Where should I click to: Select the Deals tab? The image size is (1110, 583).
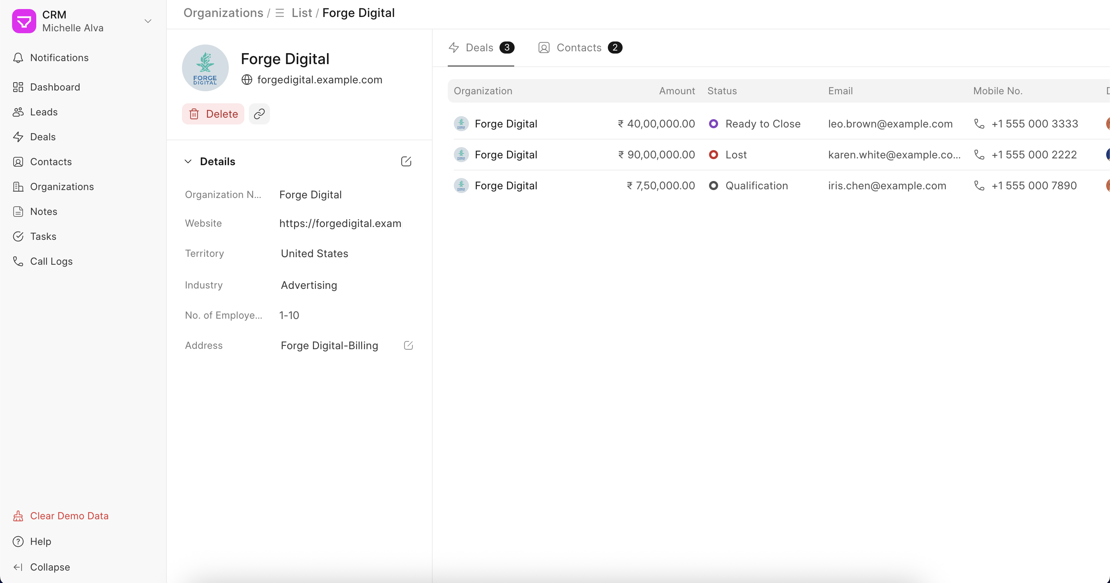coord(480,48)
